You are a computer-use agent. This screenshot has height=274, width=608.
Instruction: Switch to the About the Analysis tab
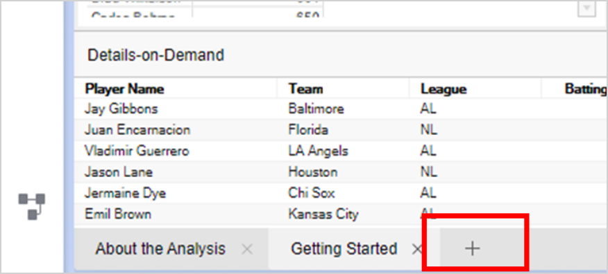pos(160,248)
